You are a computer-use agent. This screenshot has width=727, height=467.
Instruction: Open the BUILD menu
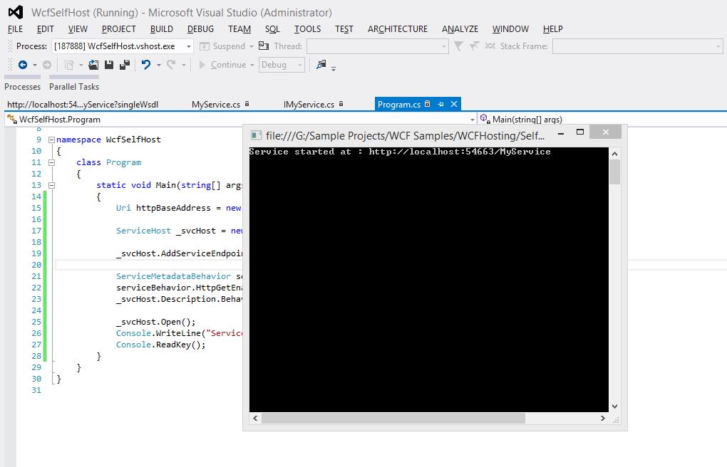[x=161, y=28]
